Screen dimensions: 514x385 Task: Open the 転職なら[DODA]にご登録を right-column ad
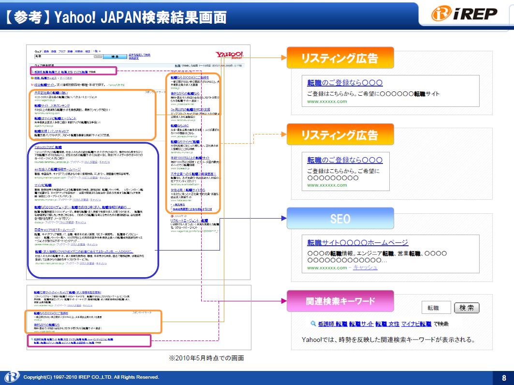coord(190,78)
